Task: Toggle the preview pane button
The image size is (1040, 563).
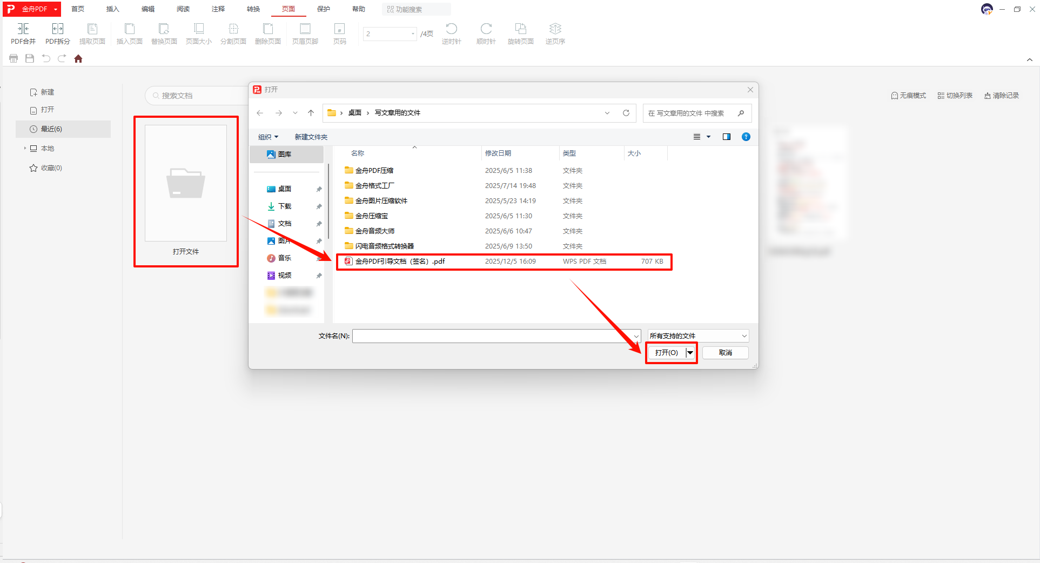Action: point(727,137)
